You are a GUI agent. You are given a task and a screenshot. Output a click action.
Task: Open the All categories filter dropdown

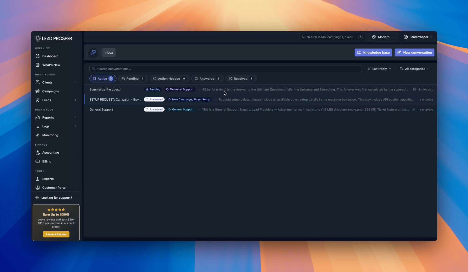tap(415, 69)
